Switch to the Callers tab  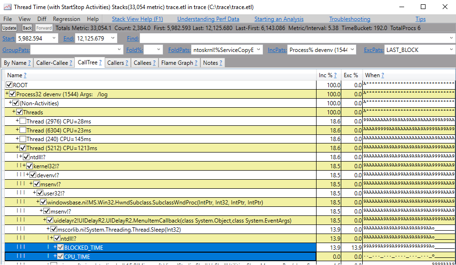tap(118, 63)
